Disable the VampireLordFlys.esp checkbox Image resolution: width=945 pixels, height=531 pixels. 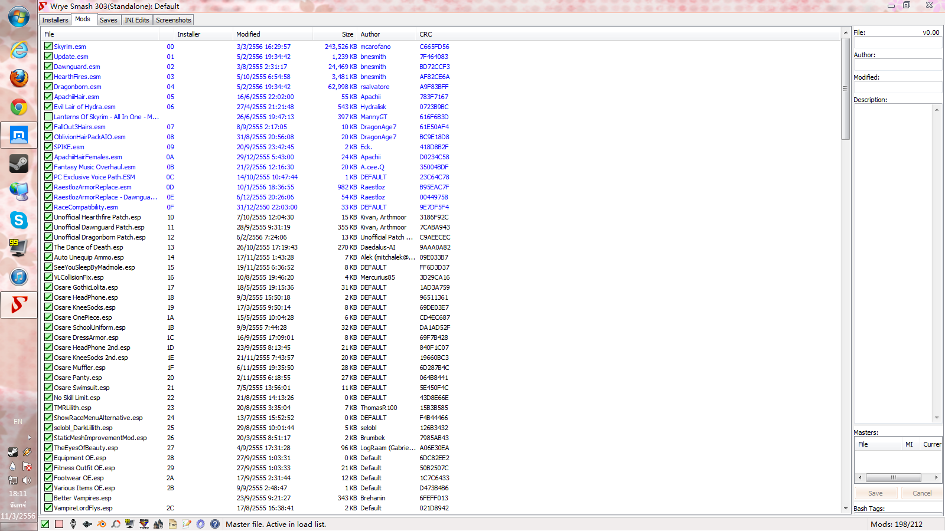click(48, 507)
